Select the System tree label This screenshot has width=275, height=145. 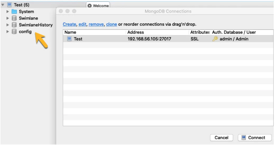pos(26,12)
